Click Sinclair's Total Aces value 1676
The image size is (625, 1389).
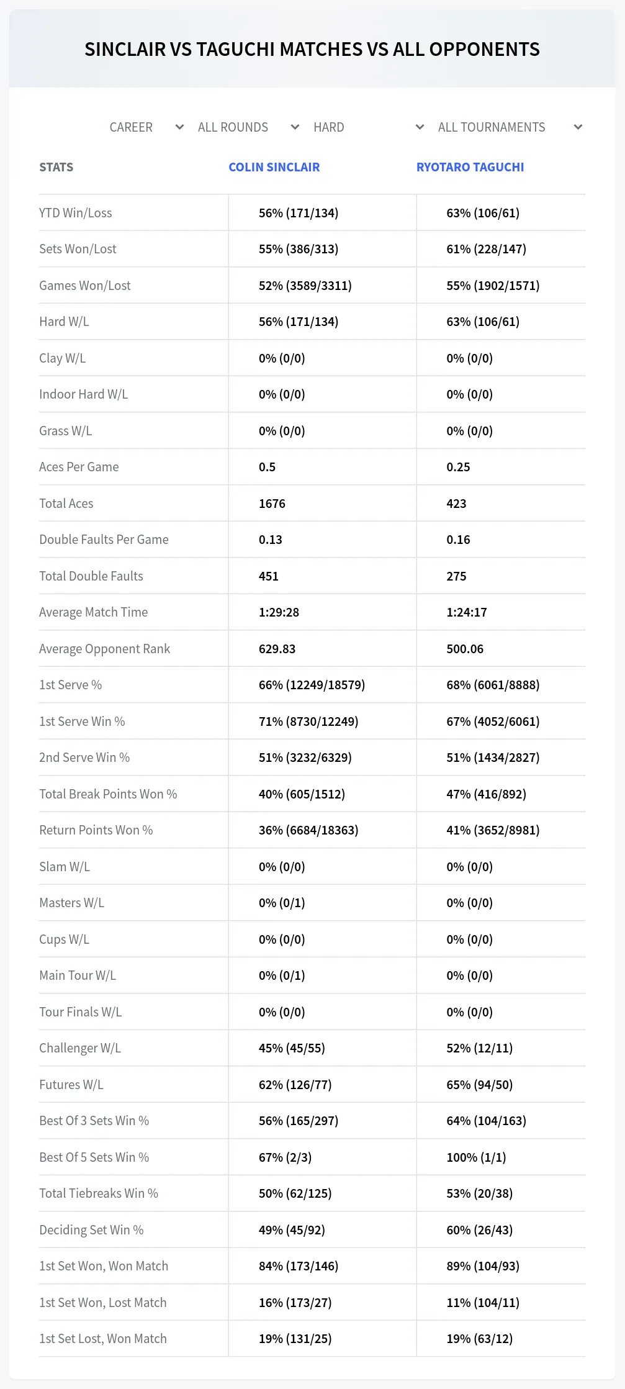(272, 504)
